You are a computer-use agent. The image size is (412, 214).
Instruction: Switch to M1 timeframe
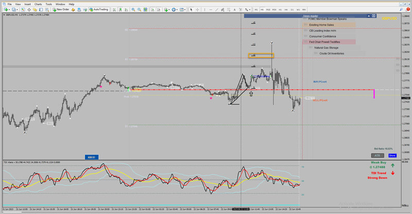click(x=256, y=9)
